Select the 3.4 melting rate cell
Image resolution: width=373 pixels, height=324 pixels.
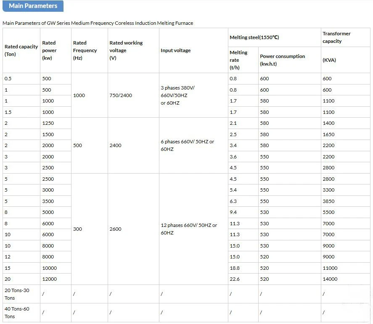pos(243,145)
